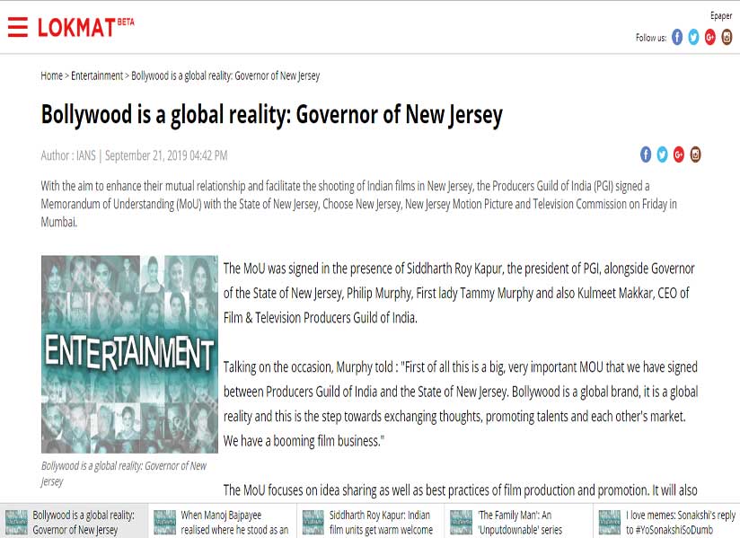Click the article headline
The width and height of the screenshot is (740, 538).
[272, 115]
